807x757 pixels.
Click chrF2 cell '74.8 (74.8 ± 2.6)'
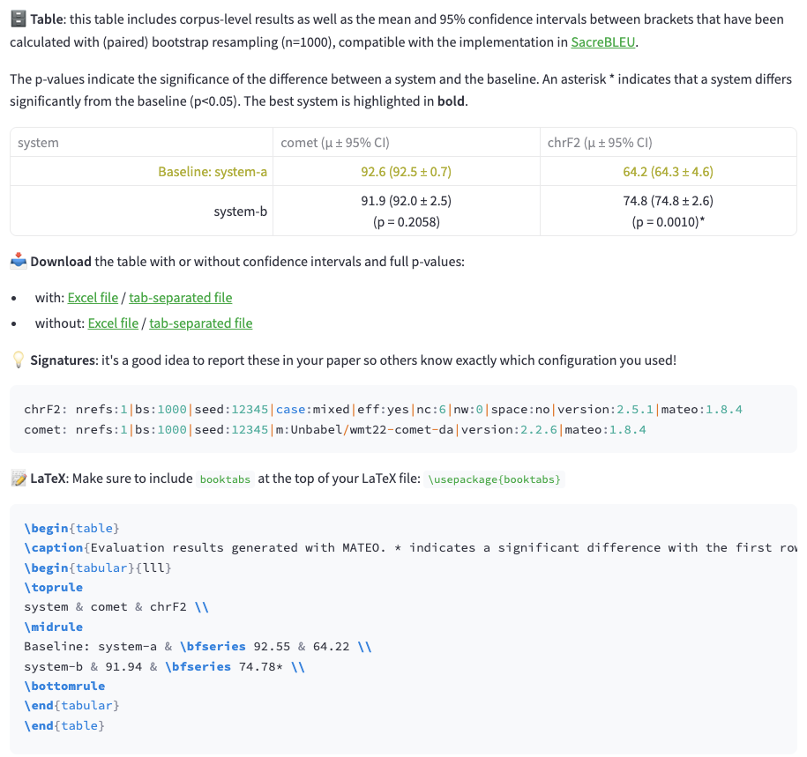click(668, 201)
